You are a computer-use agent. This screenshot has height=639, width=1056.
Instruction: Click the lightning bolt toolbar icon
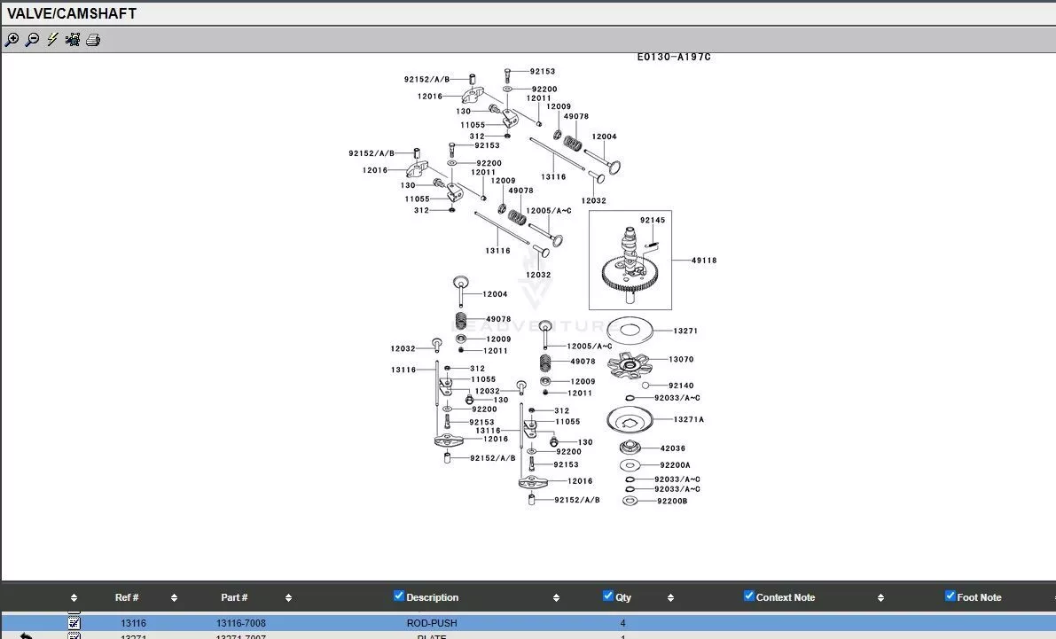click(52, 40)
